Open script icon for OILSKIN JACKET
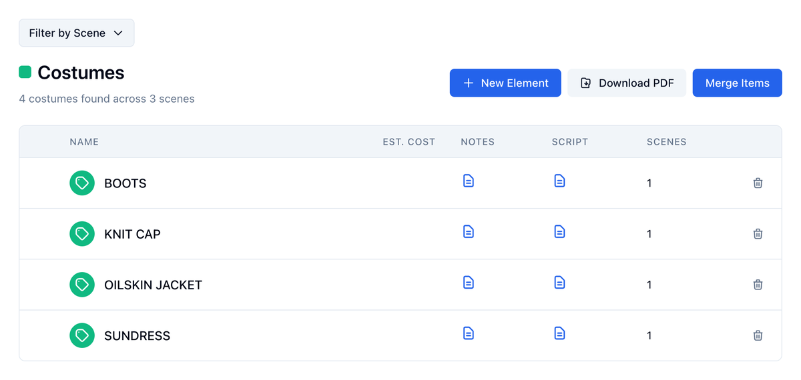Image resolution: width=801 pixels, height=380 pixels. pyautogui.click(x=559, y=282)
